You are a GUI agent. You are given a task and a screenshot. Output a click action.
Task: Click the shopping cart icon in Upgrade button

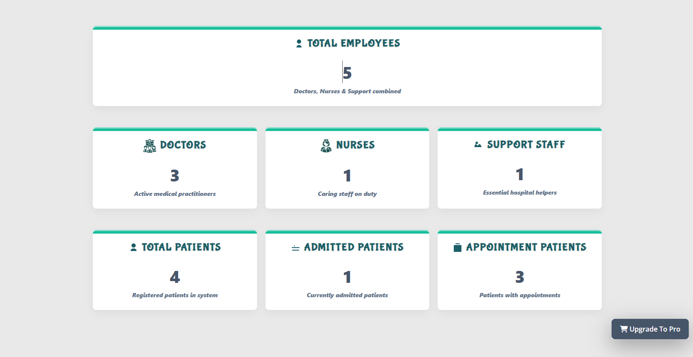point(623,329)
